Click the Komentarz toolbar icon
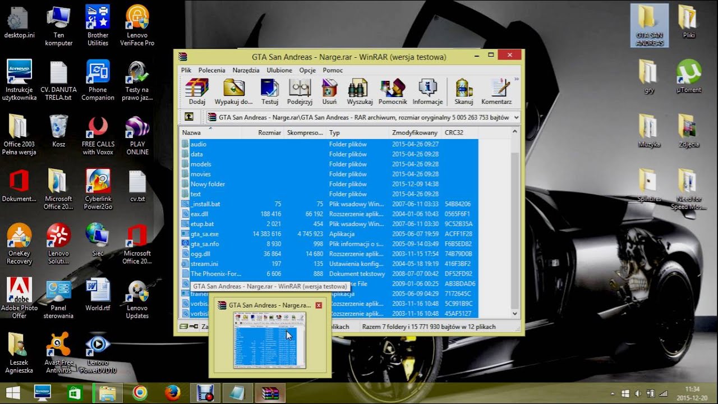Viewport: 718px width, 404px height. 496,92
